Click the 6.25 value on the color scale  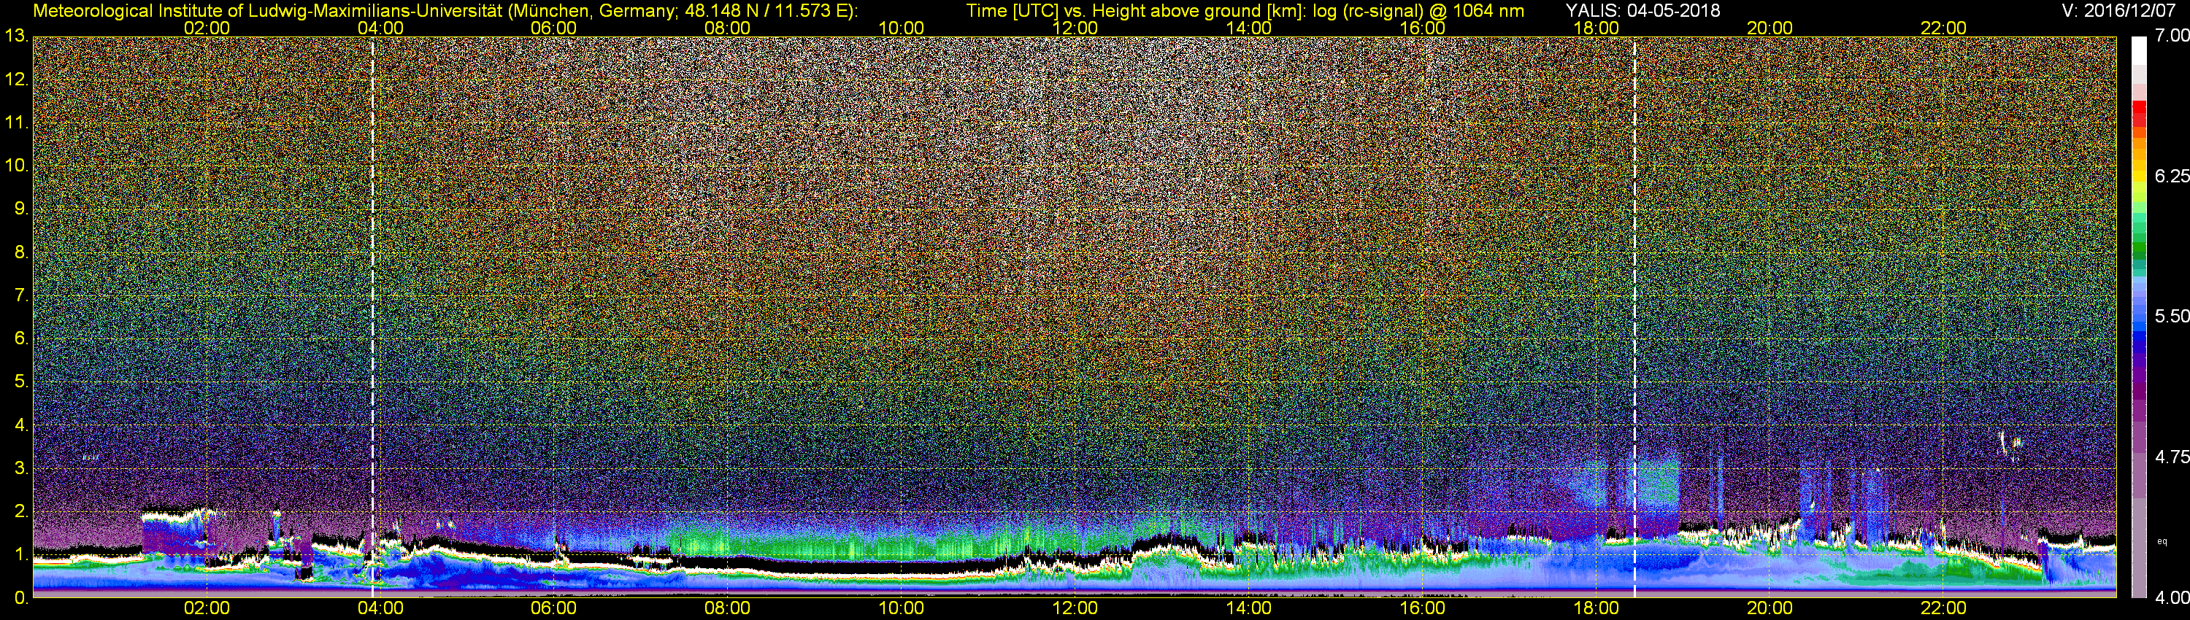click(2172, 176)
